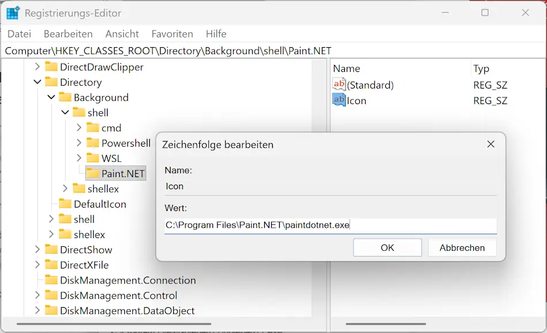Select the WSL key label

(112, 159)
